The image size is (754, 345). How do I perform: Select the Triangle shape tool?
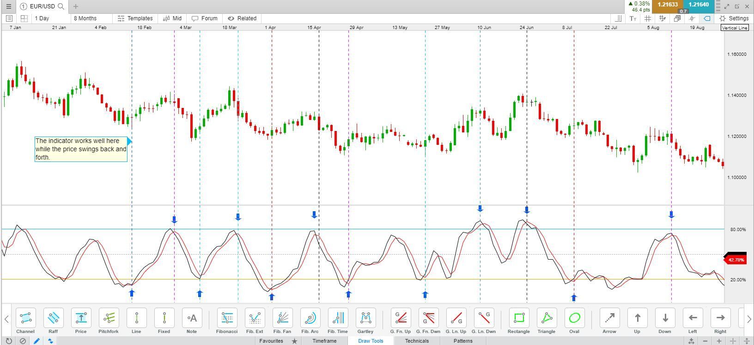[x=547, y=318]
